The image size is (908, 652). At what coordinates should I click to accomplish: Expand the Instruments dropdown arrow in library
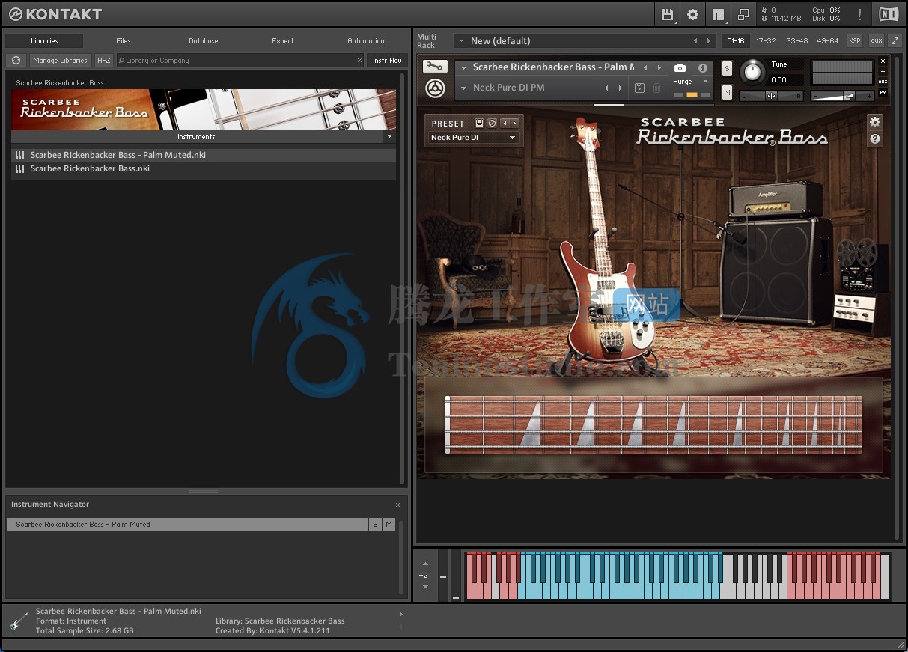[x=389, y=137]
